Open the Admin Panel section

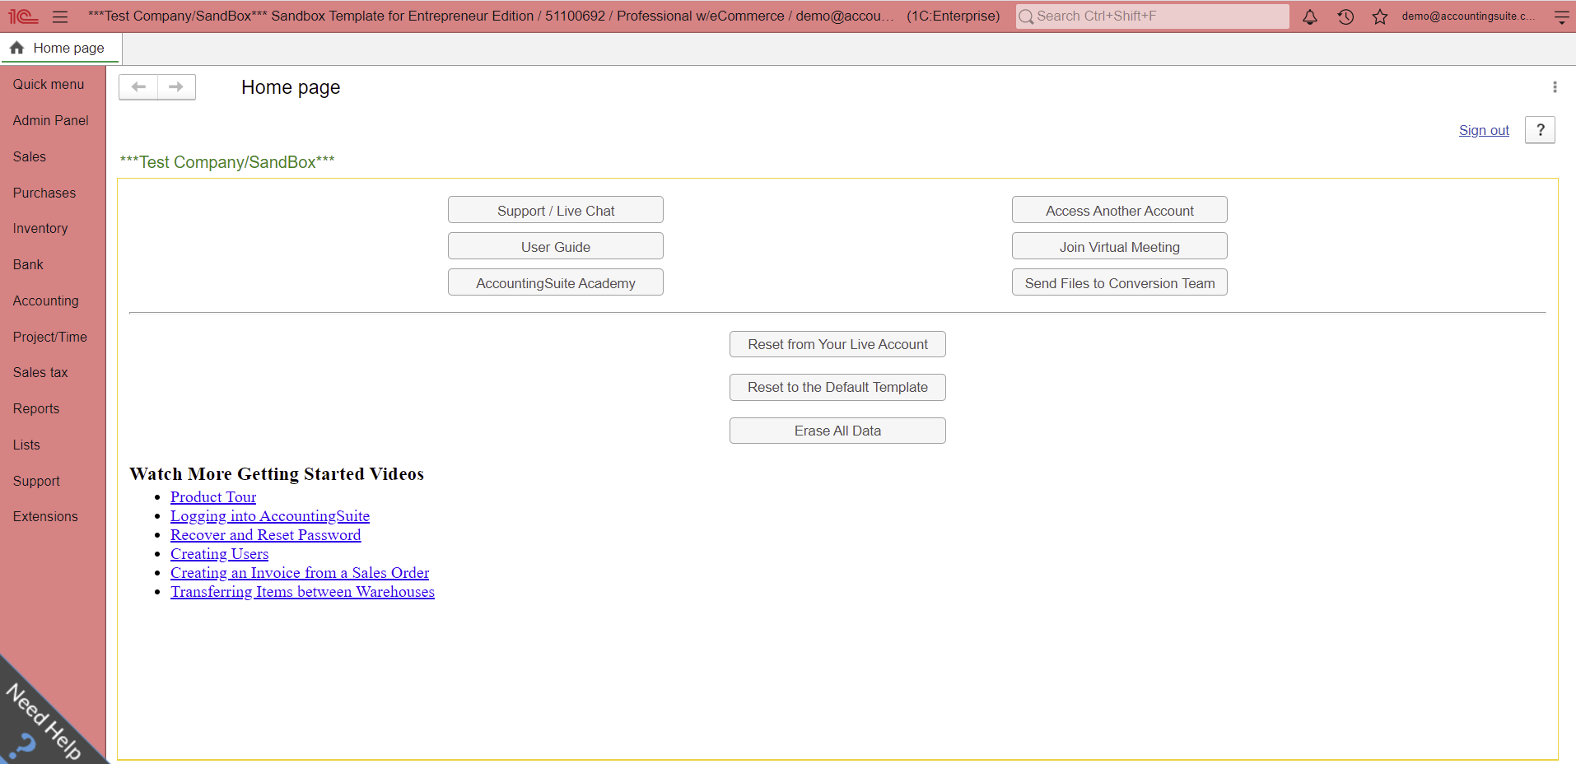pyautogui.click(x=51, y=120)
